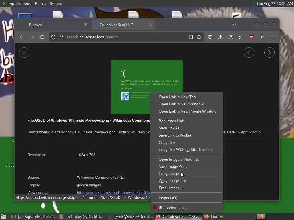Click the Wikimedia Commons (38KB) source text

point(101,177)
